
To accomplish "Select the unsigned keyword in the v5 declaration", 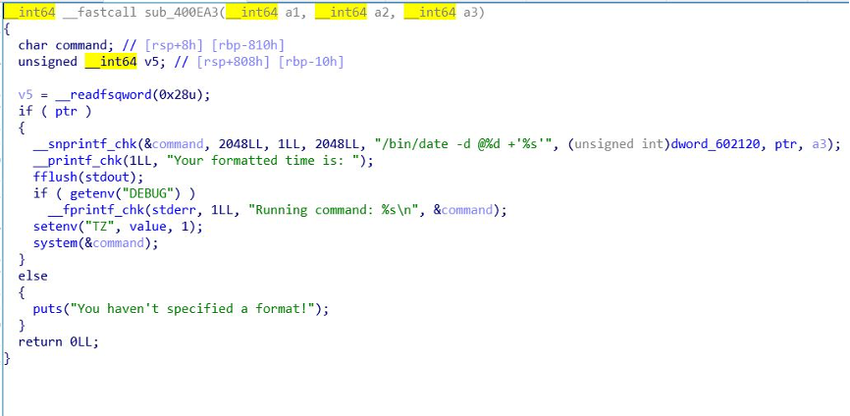I will [48, 62].
